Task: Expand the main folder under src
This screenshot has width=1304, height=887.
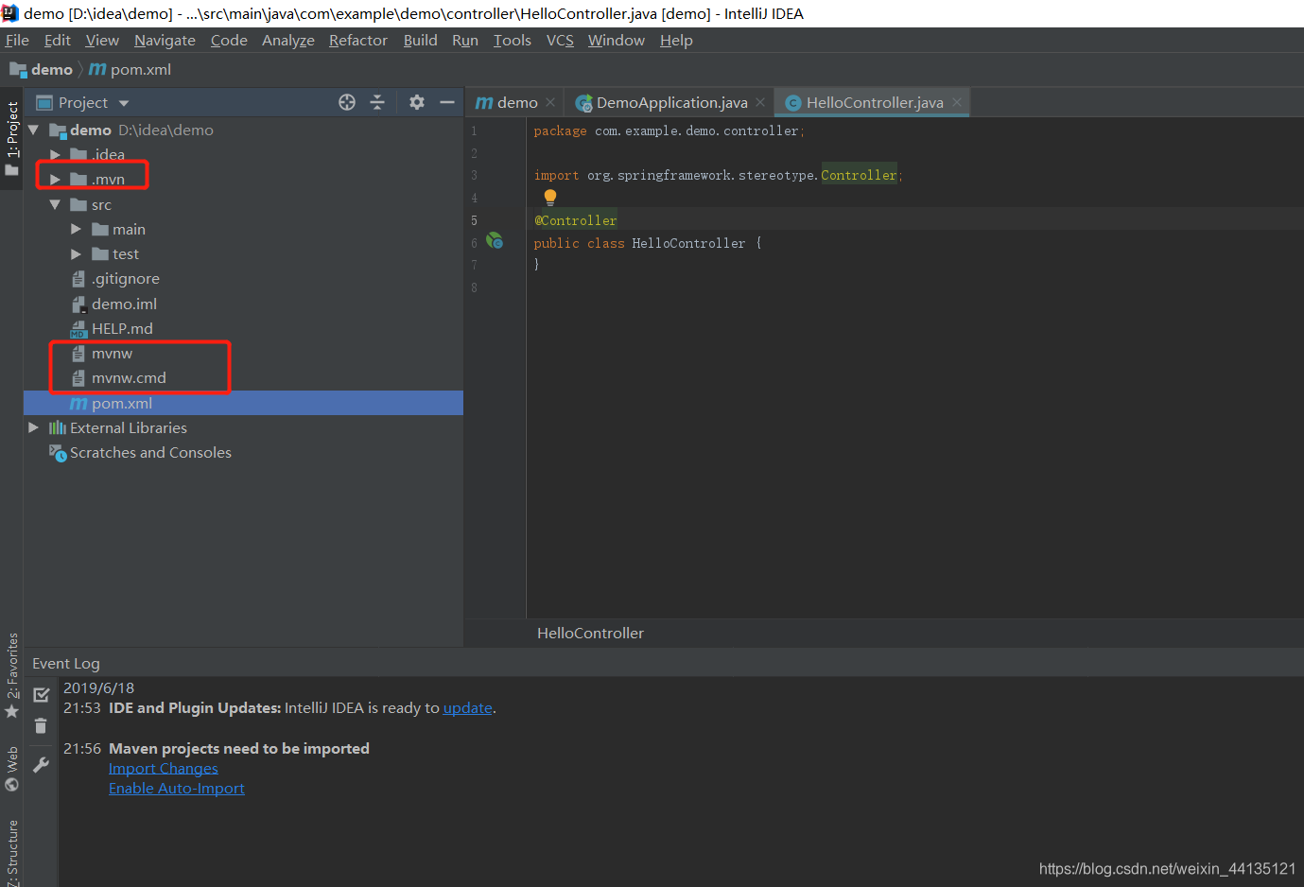Action: 77,229
